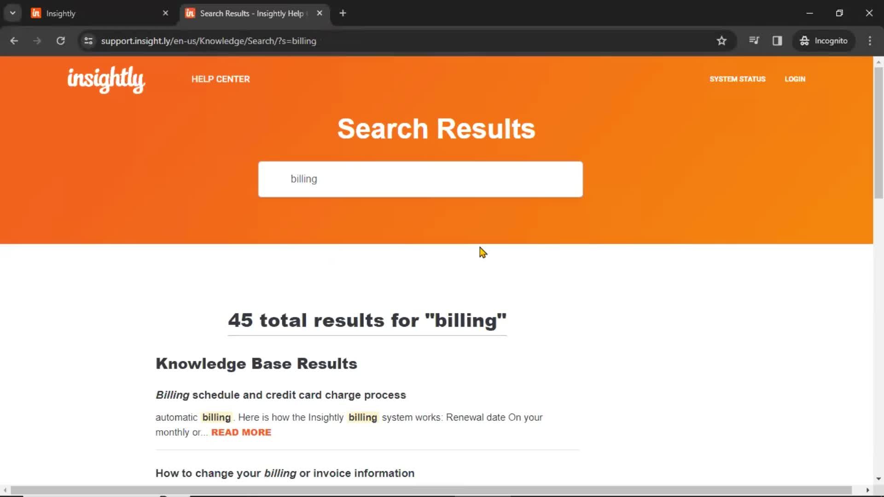Go back to the previous page
The height and width of the screenshot is (497, 884).
pyautogui.click(x=14, y=41)
